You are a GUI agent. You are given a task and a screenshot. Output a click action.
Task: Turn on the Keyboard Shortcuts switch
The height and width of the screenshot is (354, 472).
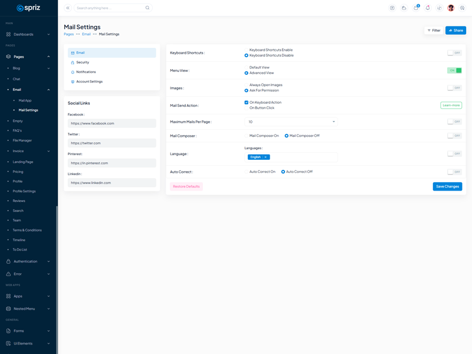point(454,53)
